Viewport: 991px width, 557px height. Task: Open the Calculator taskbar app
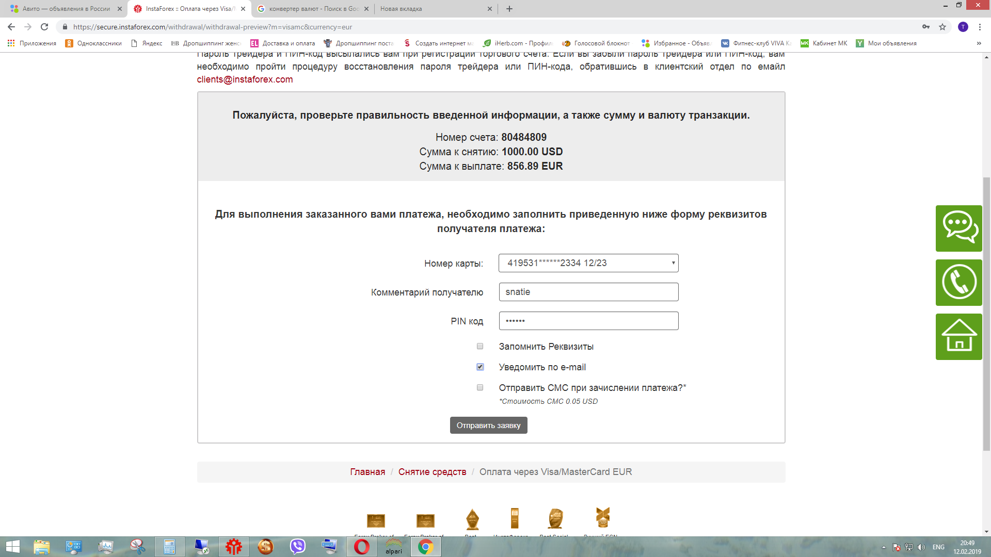(x=169, y=547)
